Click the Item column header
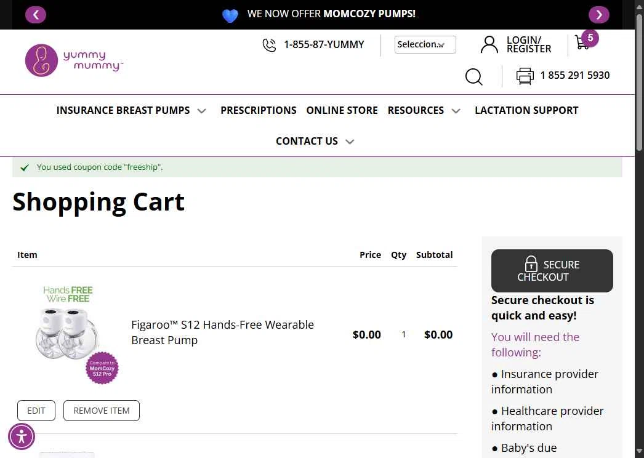Image resolution: width=644 pixels, height=458 pixels. click(27, 255)
